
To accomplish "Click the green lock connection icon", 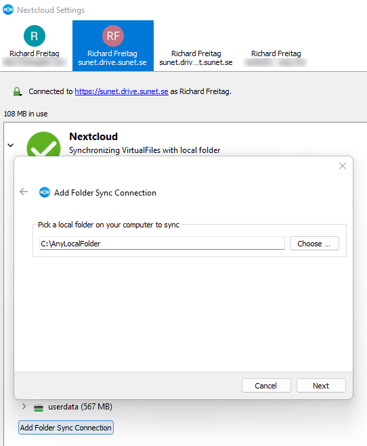I will coord(18,91).
